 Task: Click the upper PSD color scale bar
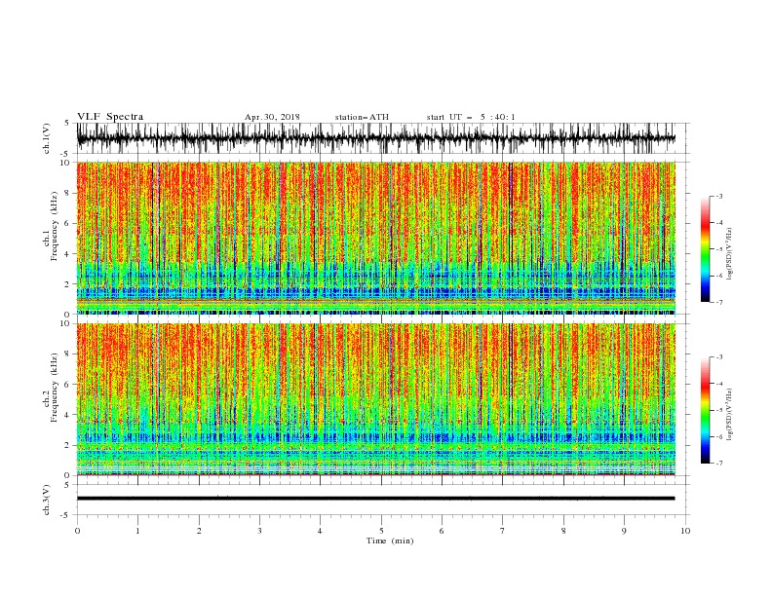[705, 248]
